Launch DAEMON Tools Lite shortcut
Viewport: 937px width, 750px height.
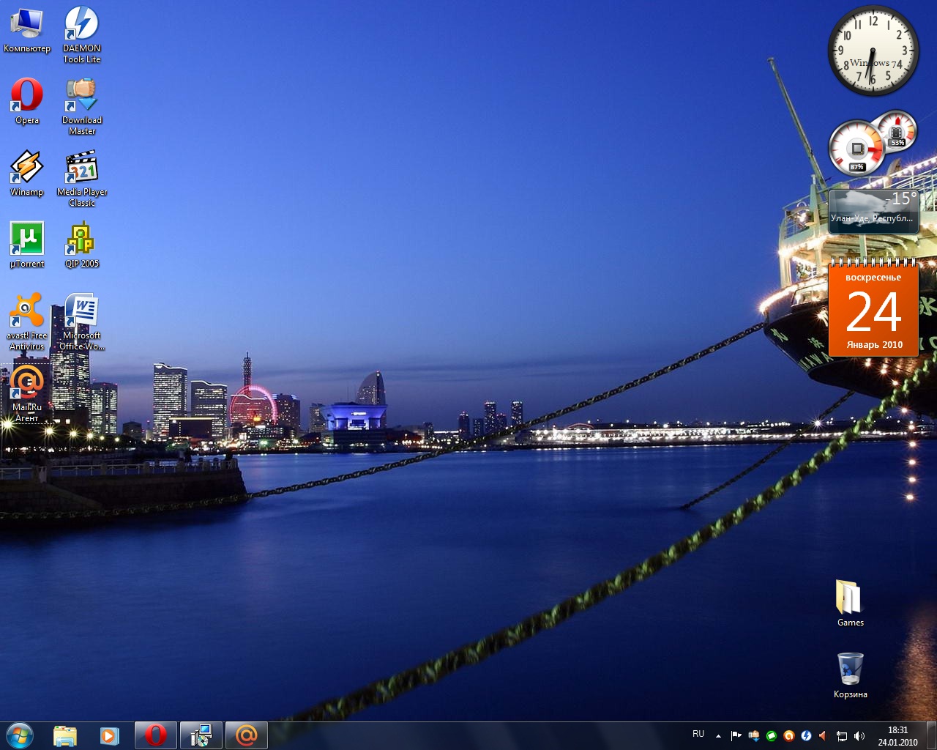[x=81, y=23]
